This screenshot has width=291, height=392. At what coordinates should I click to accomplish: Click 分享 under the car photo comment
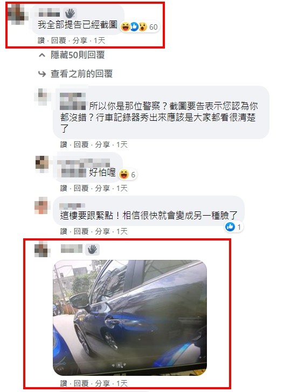102,383
